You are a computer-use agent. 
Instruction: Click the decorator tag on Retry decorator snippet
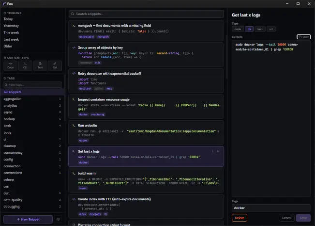pos(85,88)
